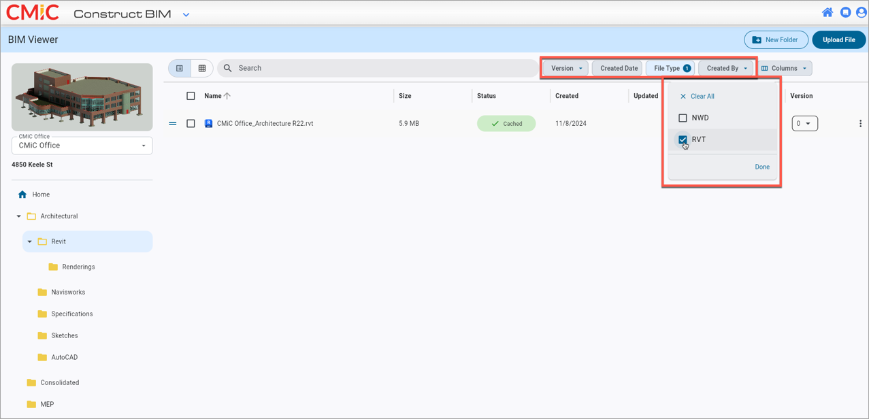Click the AutoCAD folder icon

(x=42, y=357)
